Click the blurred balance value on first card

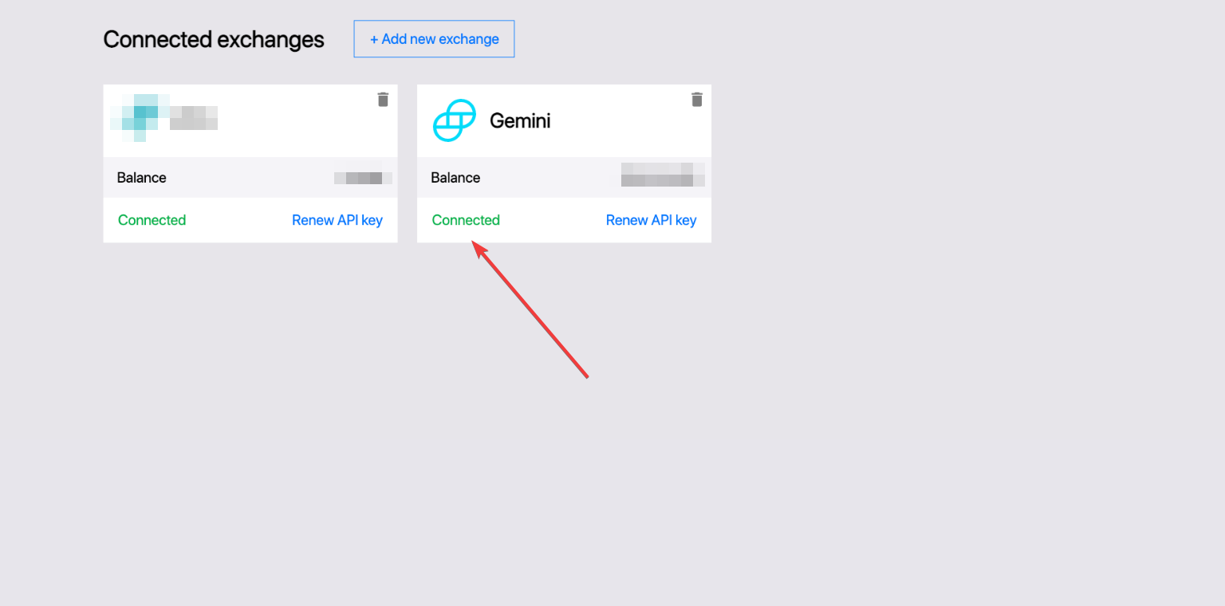tap(364, 178)
